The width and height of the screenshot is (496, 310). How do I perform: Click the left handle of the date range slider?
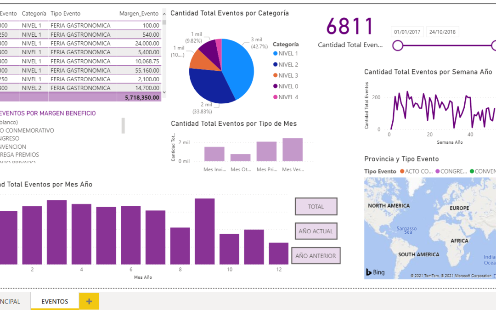click(x=397, y=46)
